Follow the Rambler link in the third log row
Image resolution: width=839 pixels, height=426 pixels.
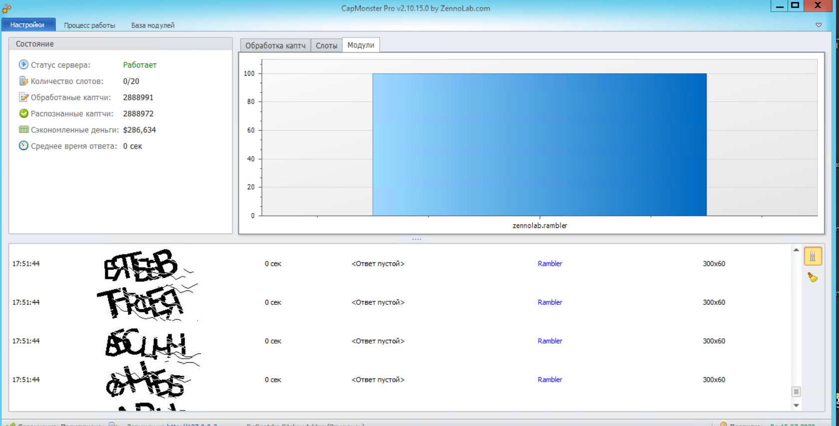click(x=550, y=341)
